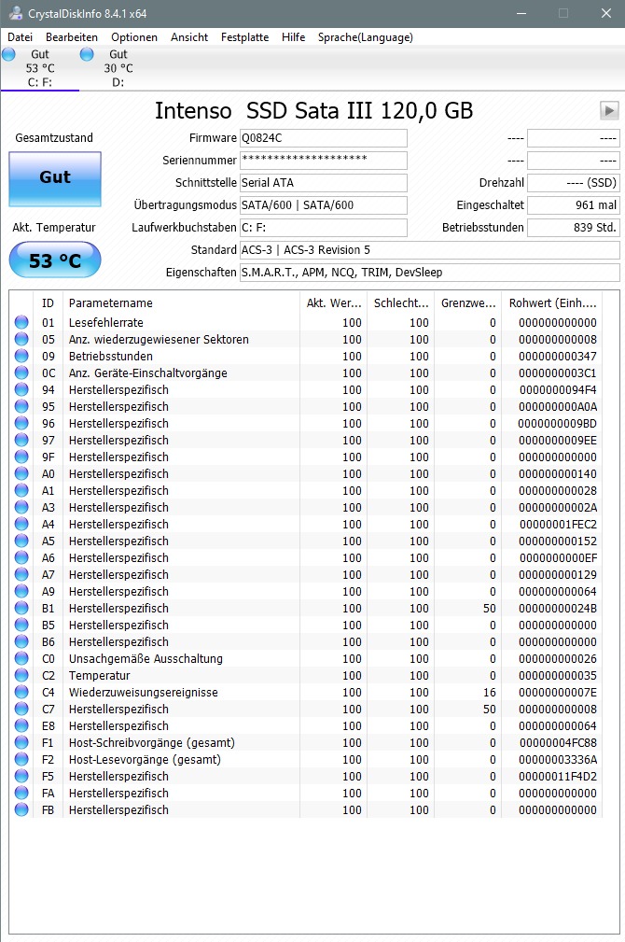The image size is (625, 942).
Task: Open the Datei menu
Action: (x=20, y=37)
